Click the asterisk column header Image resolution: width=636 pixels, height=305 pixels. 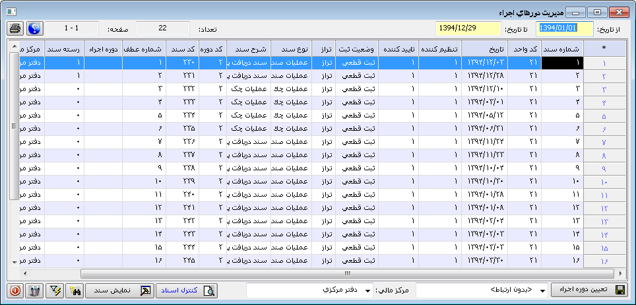604,48
